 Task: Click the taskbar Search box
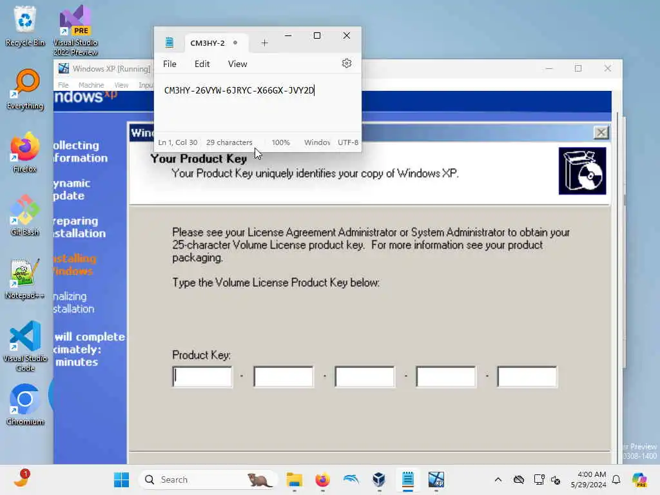[x=208, y=480]
